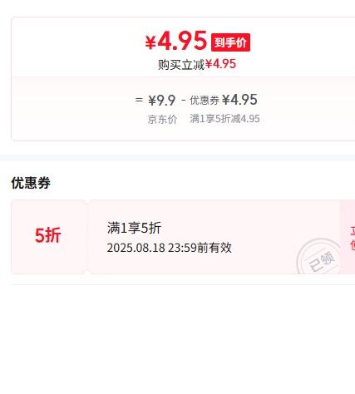Click the 购买立减¥4.95 savings text

pos(197,64)
